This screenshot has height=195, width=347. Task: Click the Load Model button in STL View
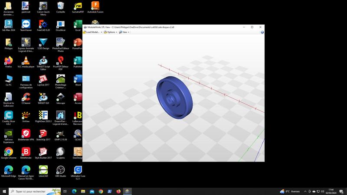pyautogui.click(x=91, y=32)
